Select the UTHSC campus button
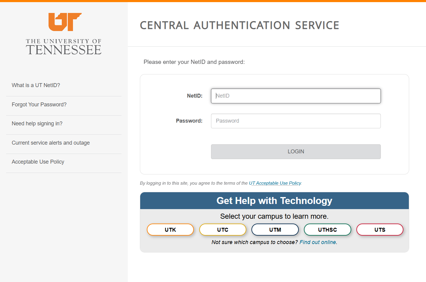426x282 pixels. 327,230
